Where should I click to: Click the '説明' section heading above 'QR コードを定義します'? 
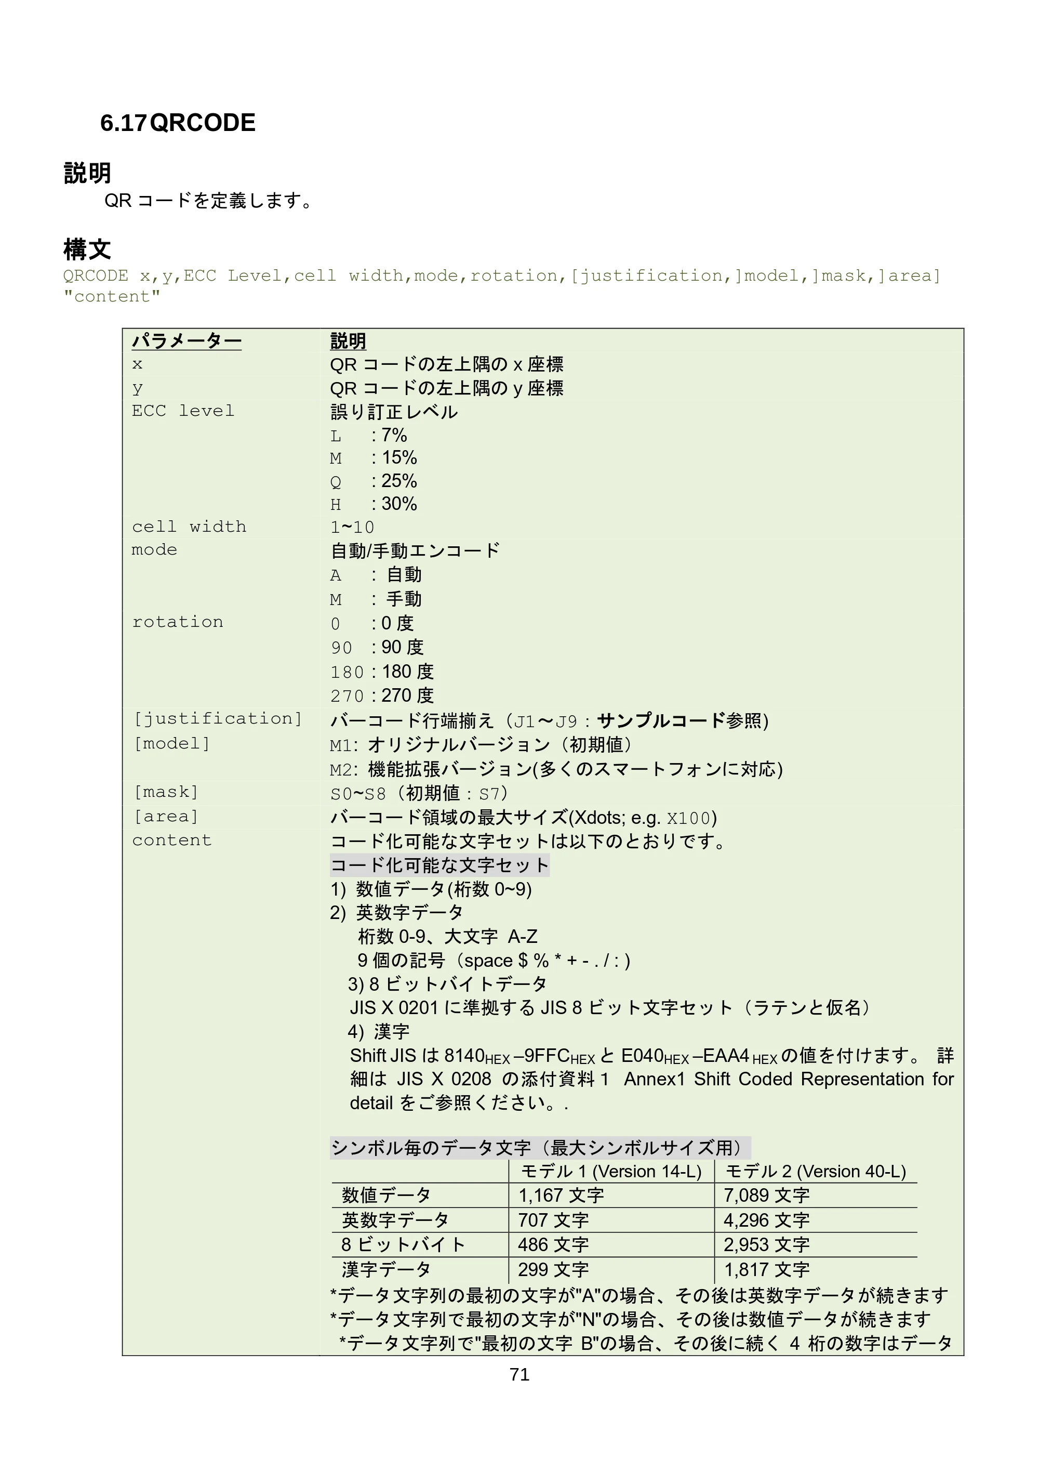pyautogui.click(x=88, y=173)
